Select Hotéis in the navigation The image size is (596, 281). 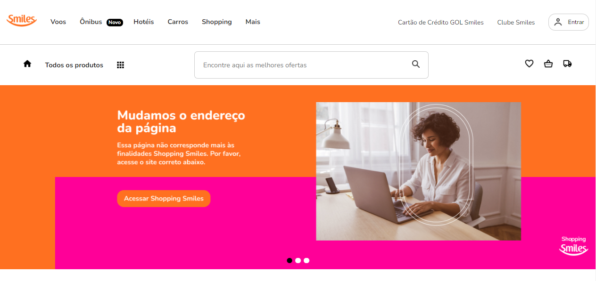coord(144,22)
